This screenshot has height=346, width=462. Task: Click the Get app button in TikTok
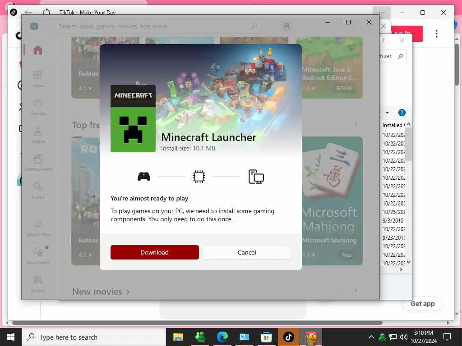pos(422,304)
